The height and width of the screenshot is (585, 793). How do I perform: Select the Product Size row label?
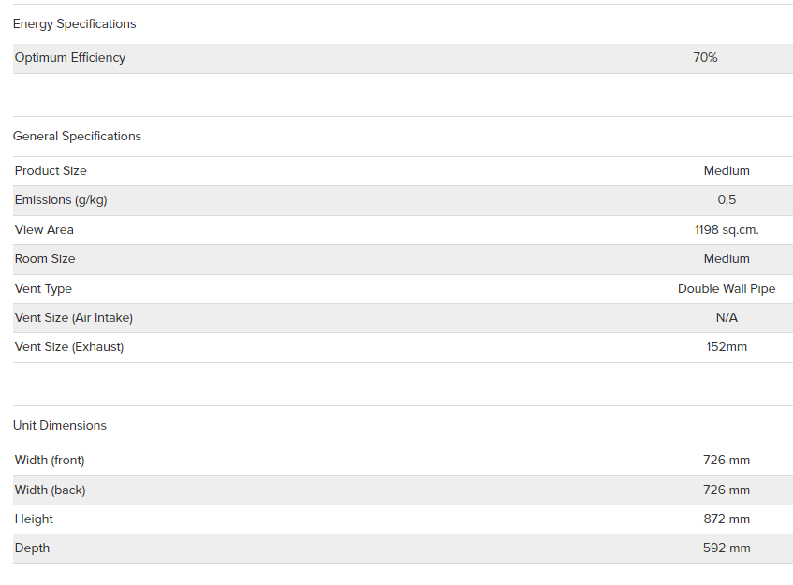click(51, 171)
